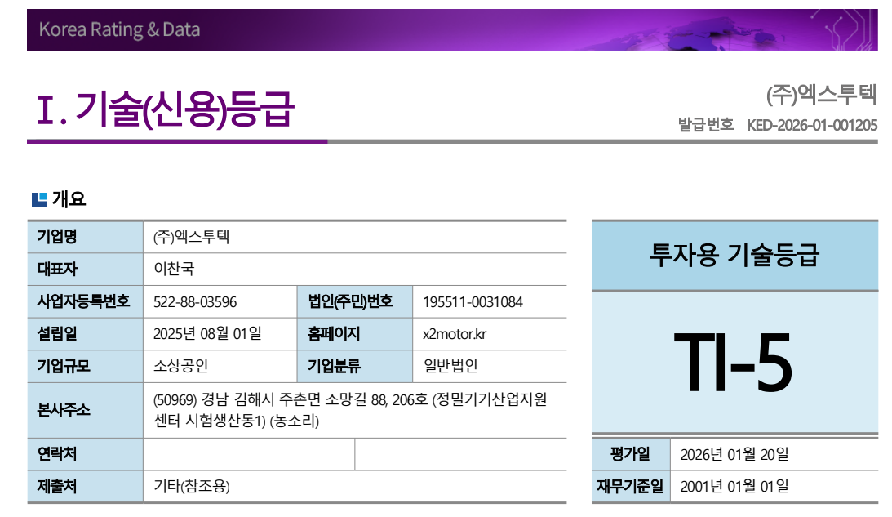
Task: Click the empty 연락처 input cell
Action: [245, 453]
